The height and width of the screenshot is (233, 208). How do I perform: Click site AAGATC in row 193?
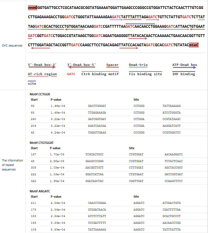point(139,223)
